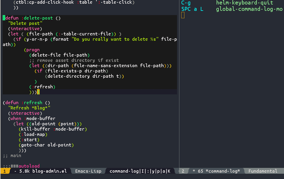Click the "Do you really want to delete %s" string
The image size is (284, 179).
coord(115,39)
